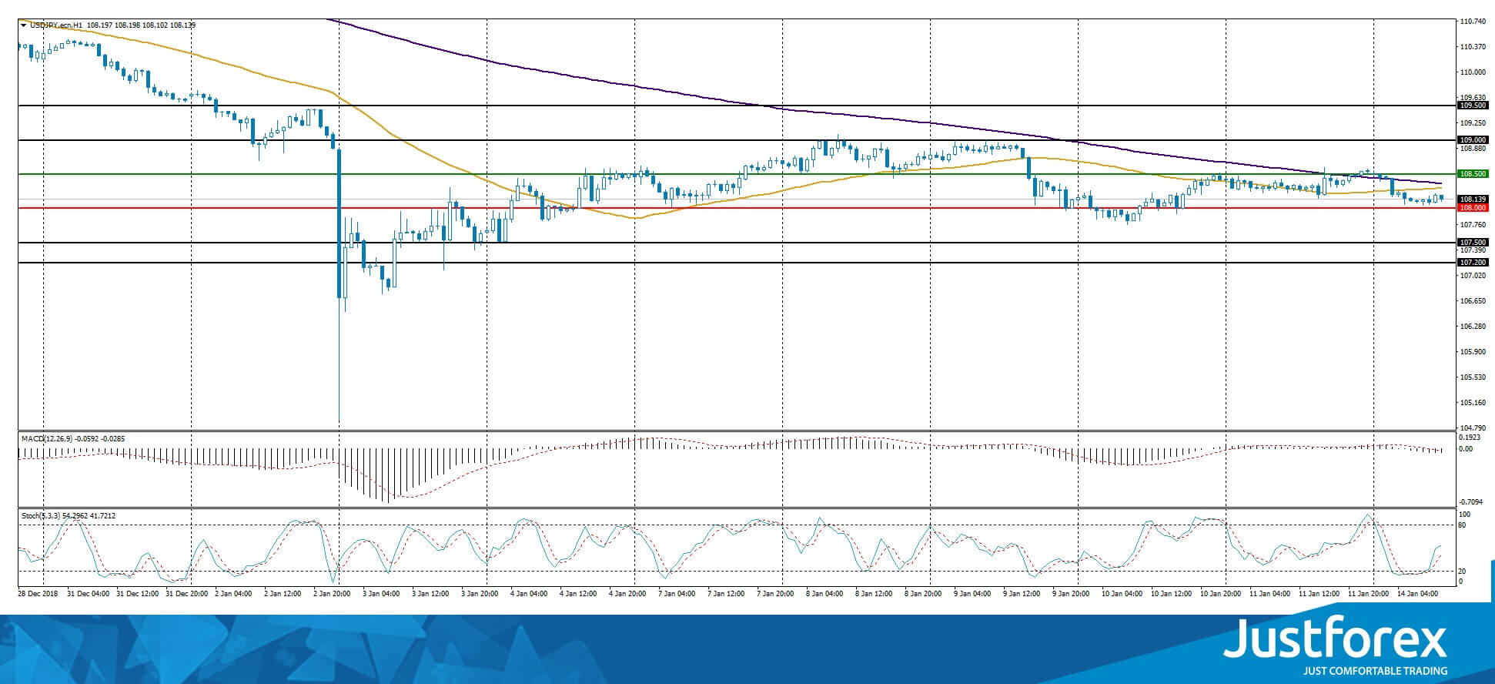Click the 10 Jan 12:00 time label
1495x684 pixels.
(x=1171, y=594)
